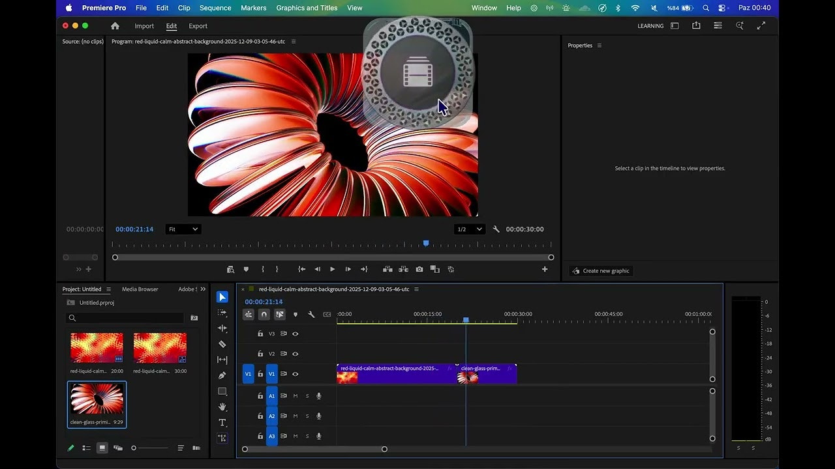Go to the Export workspace
Viewport: 835px width, 469px height.
[198, 26]
